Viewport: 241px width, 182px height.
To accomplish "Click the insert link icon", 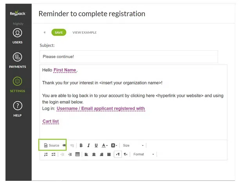I will pyautogui.click(x=64, y=145).
